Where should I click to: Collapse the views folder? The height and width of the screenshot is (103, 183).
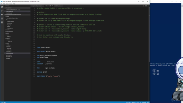[x=7, y=43]
